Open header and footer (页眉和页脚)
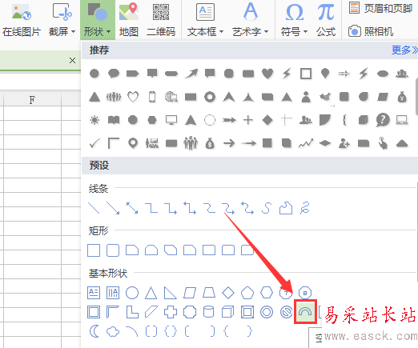This screenshot has height=348, width=418. pos(381,8)
